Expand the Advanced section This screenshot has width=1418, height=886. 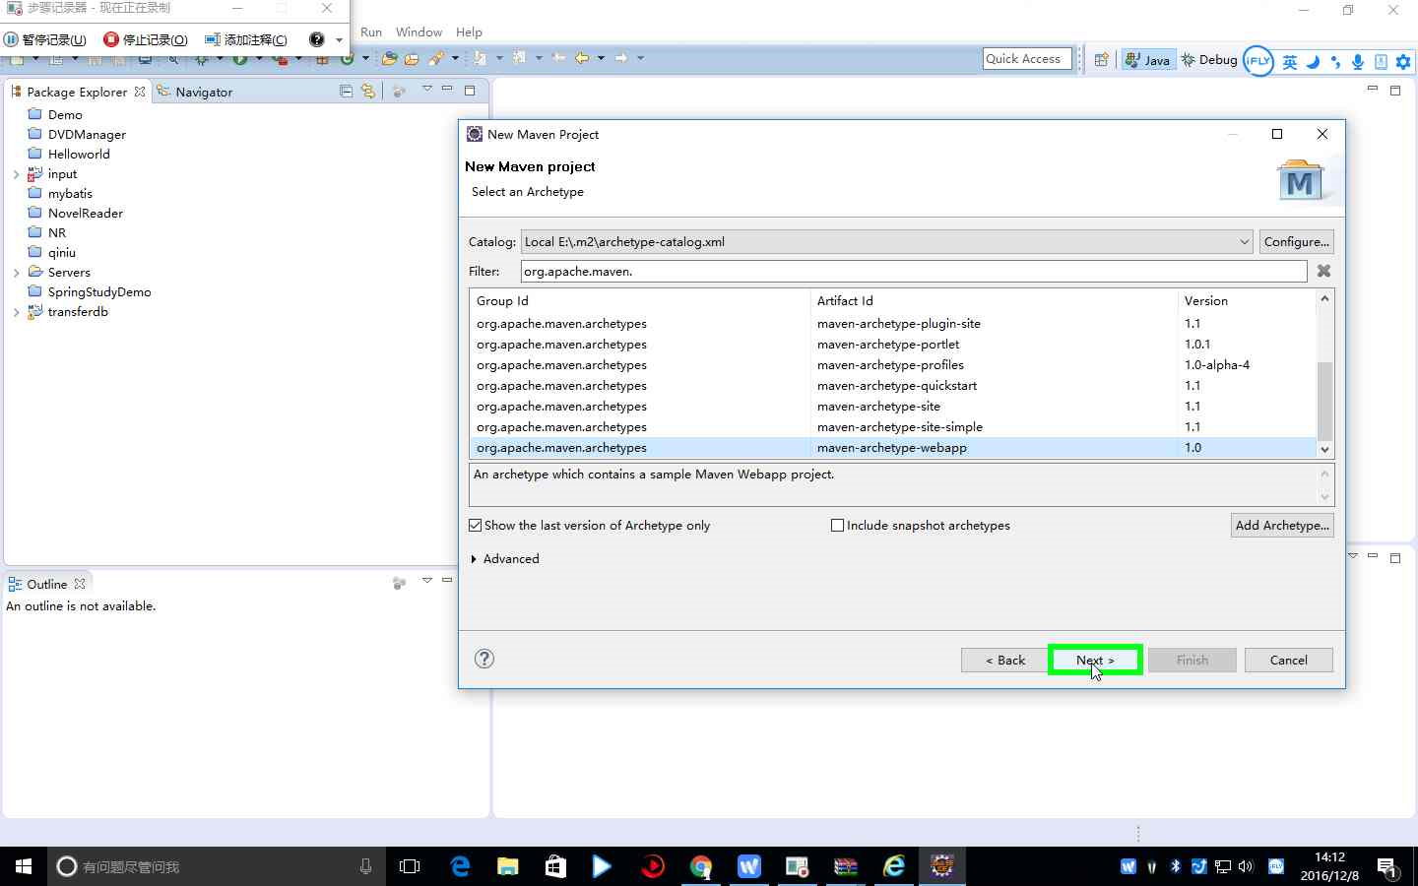point(505,558)
